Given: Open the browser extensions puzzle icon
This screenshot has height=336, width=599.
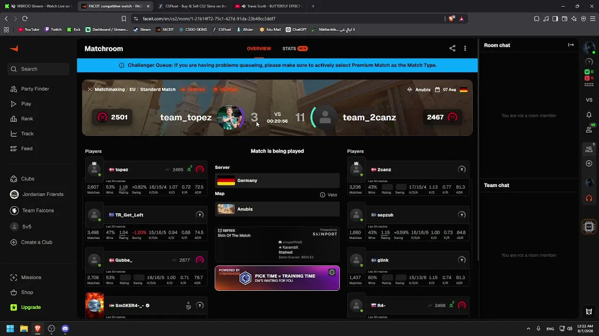Looking at the screenshot, I should (536, 19).
